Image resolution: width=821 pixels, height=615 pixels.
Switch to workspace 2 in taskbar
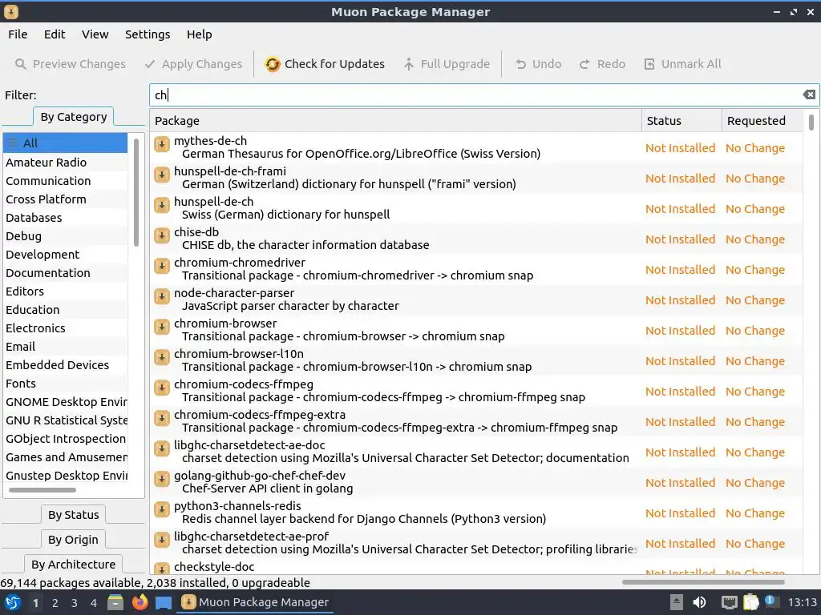tap(55, 603)
